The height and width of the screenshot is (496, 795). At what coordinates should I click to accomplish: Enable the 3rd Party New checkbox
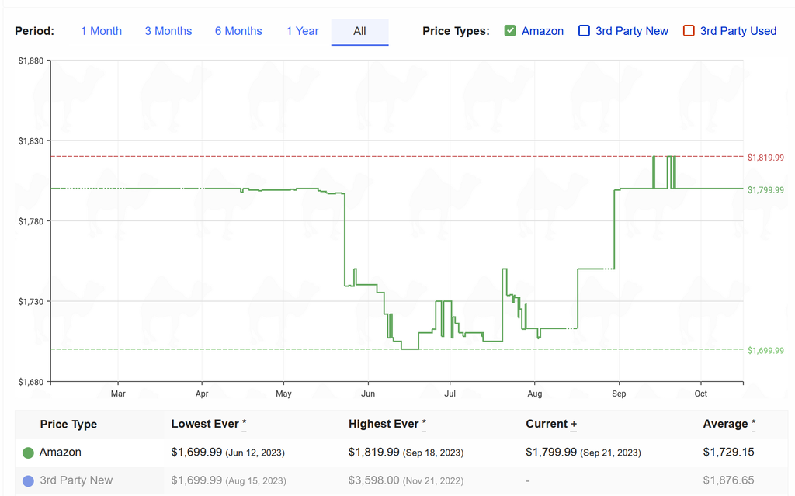click(x=584, y=31)
